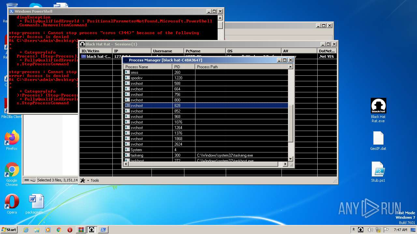Close the Process Manager window

pos(291,60)
